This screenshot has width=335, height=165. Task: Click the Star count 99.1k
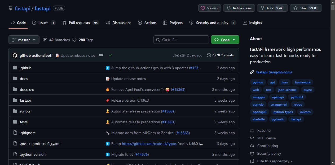point(313,8)
